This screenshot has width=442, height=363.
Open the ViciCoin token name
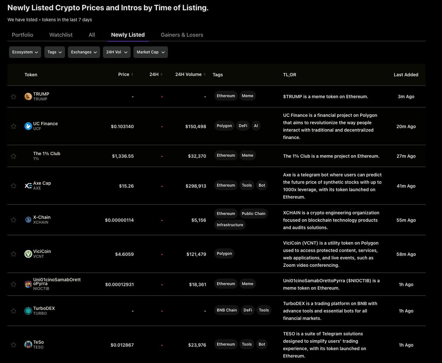click(42, 251)
